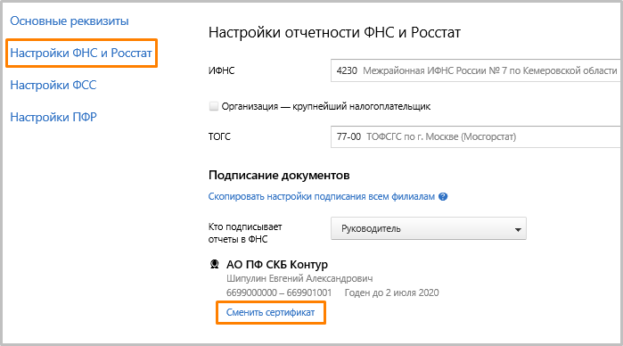The height and width of the screenshot is (346, 623).
Task: Click the certificate ribbon icon beside АО ПФ СКБ Контур
Action: (x=215, y=264)
